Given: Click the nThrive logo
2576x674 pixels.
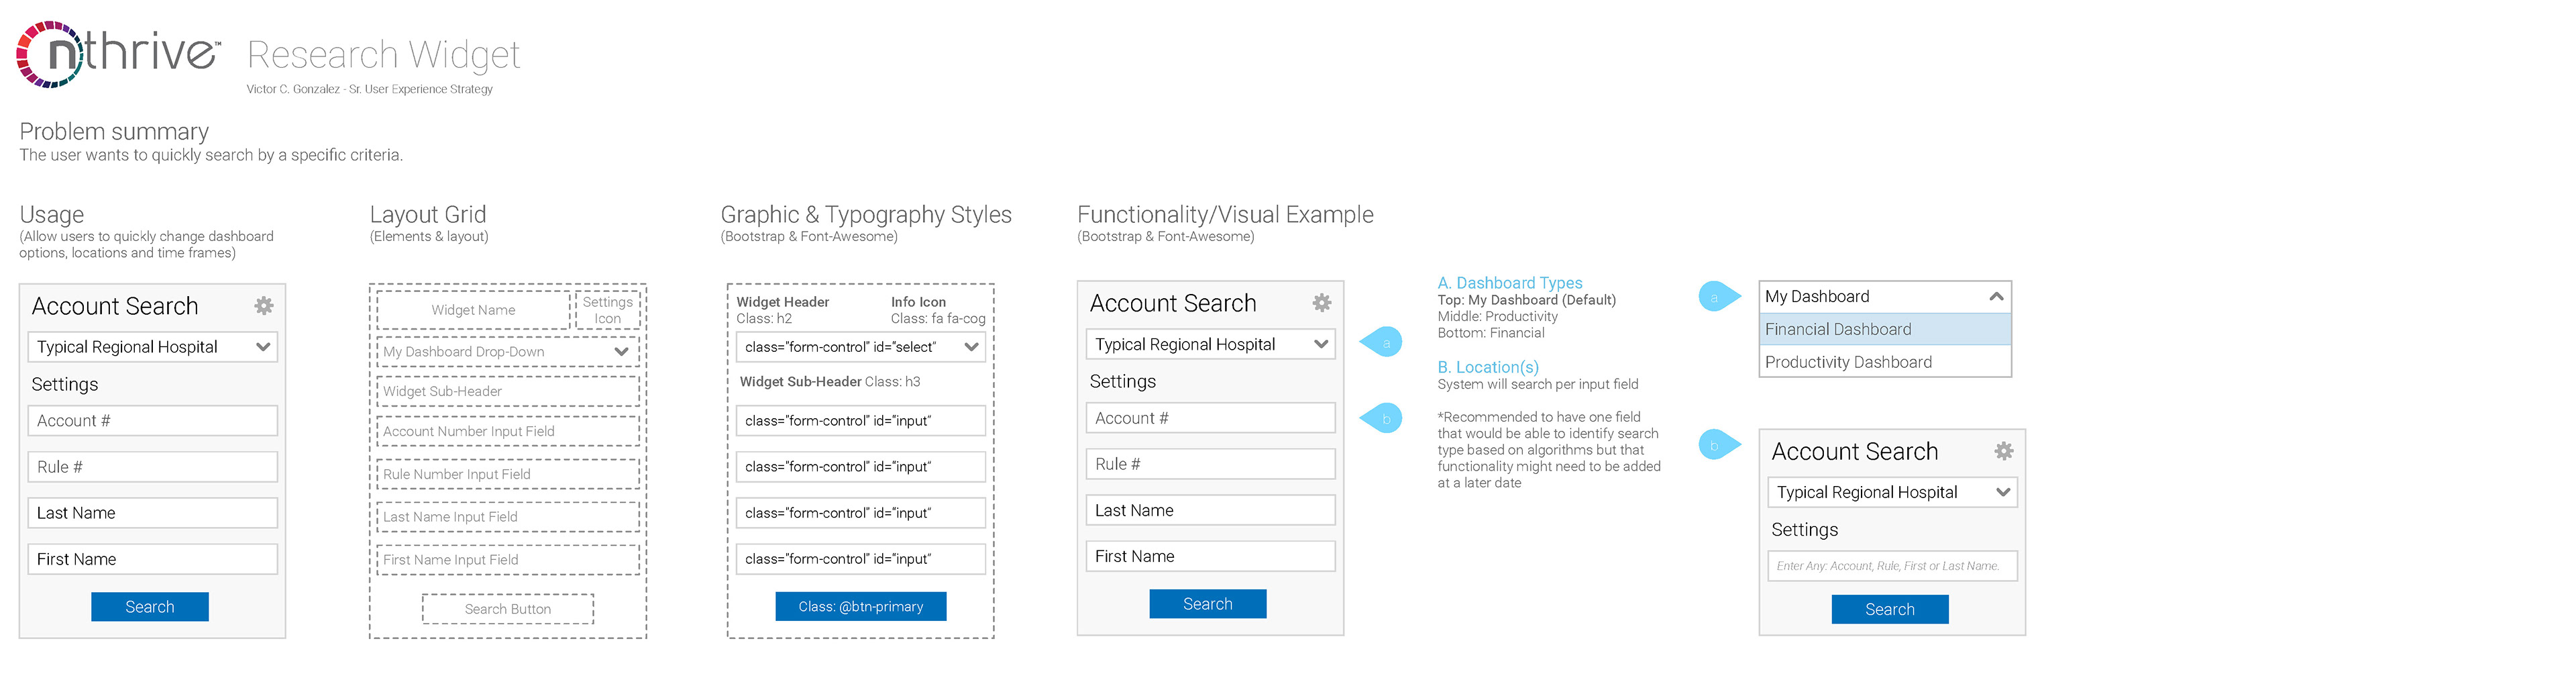Looking at the screenshot, I should (118, 54).
